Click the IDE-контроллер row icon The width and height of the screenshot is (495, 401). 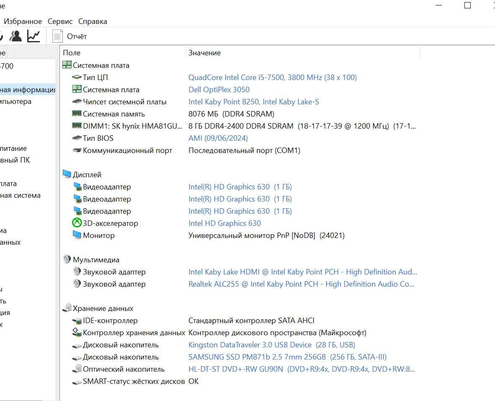pyautogui.click(x=77, y=321)
